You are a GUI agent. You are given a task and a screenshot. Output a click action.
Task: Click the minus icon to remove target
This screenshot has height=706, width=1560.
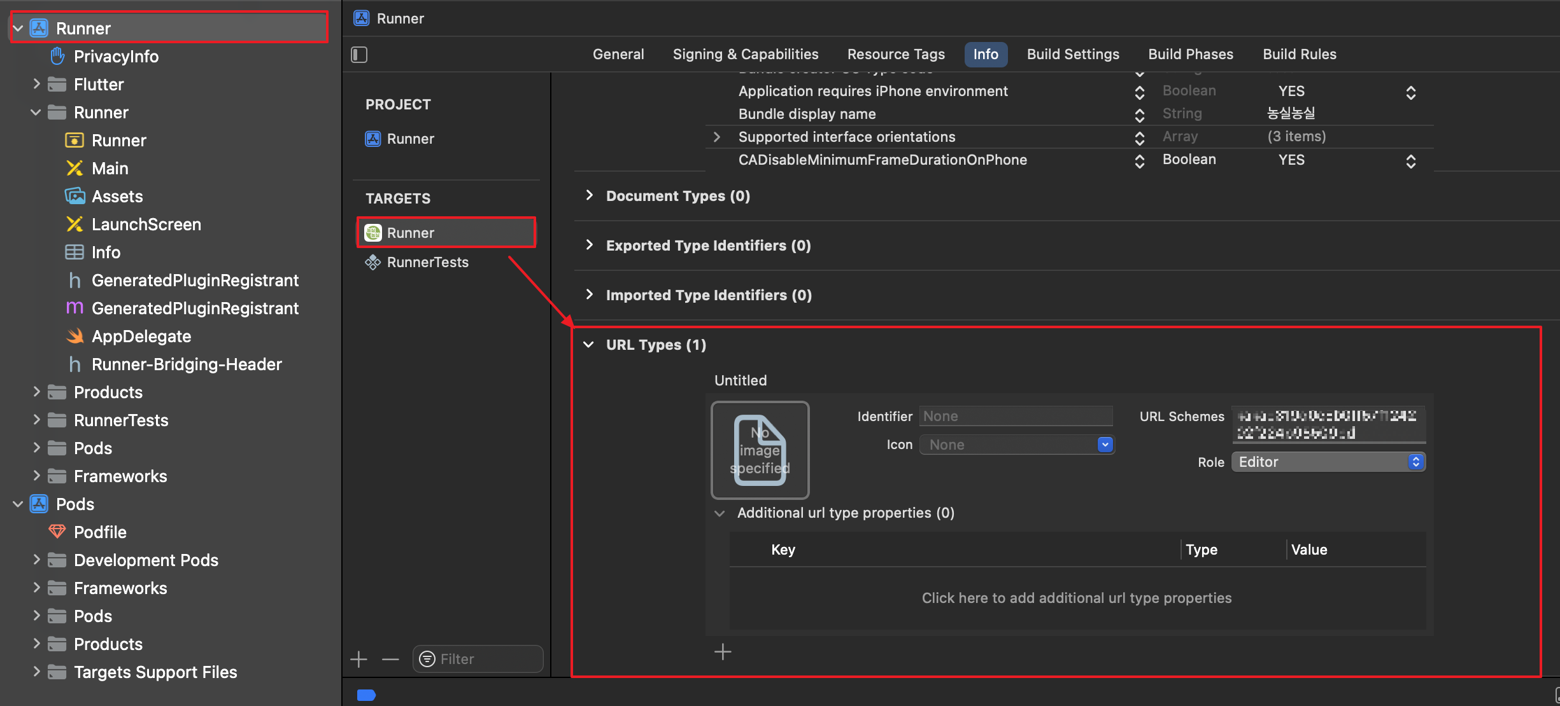click(x=390, y=660)
